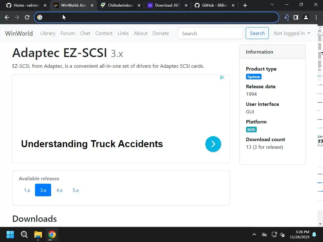Click the browser forward arrow
This screenshot has width=323, height=242.
click(17, 18)
